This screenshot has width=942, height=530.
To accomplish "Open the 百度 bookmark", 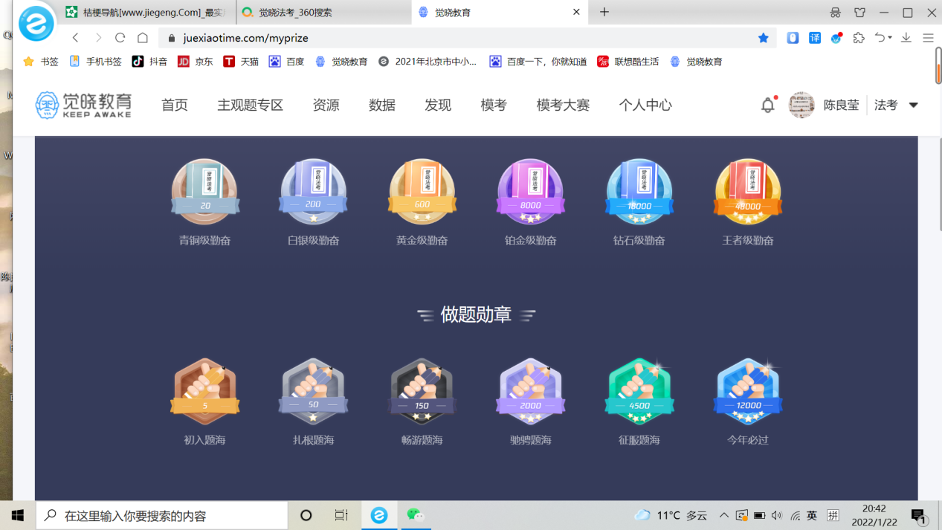I will [287, 62].
